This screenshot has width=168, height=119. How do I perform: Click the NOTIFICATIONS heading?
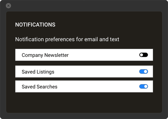[35, 25]
